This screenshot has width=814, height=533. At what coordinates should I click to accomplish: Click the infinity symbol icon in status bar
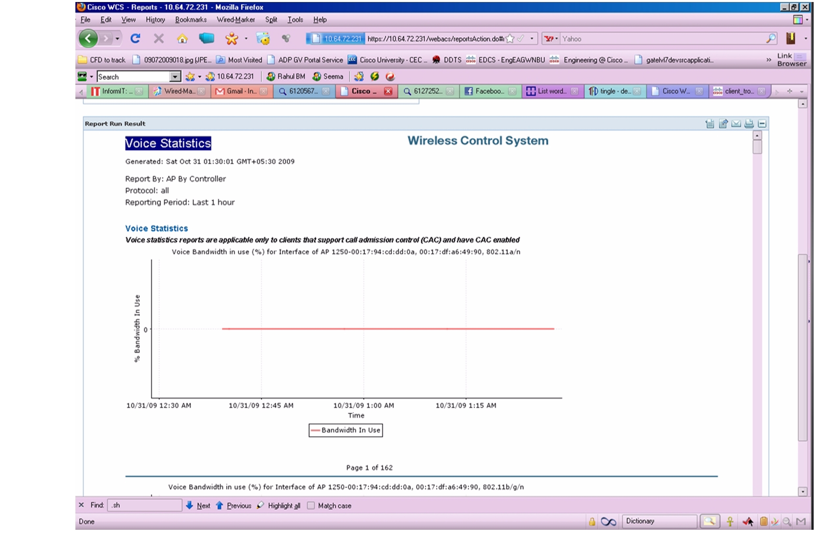pyautogui.click(x=608, y=522)
